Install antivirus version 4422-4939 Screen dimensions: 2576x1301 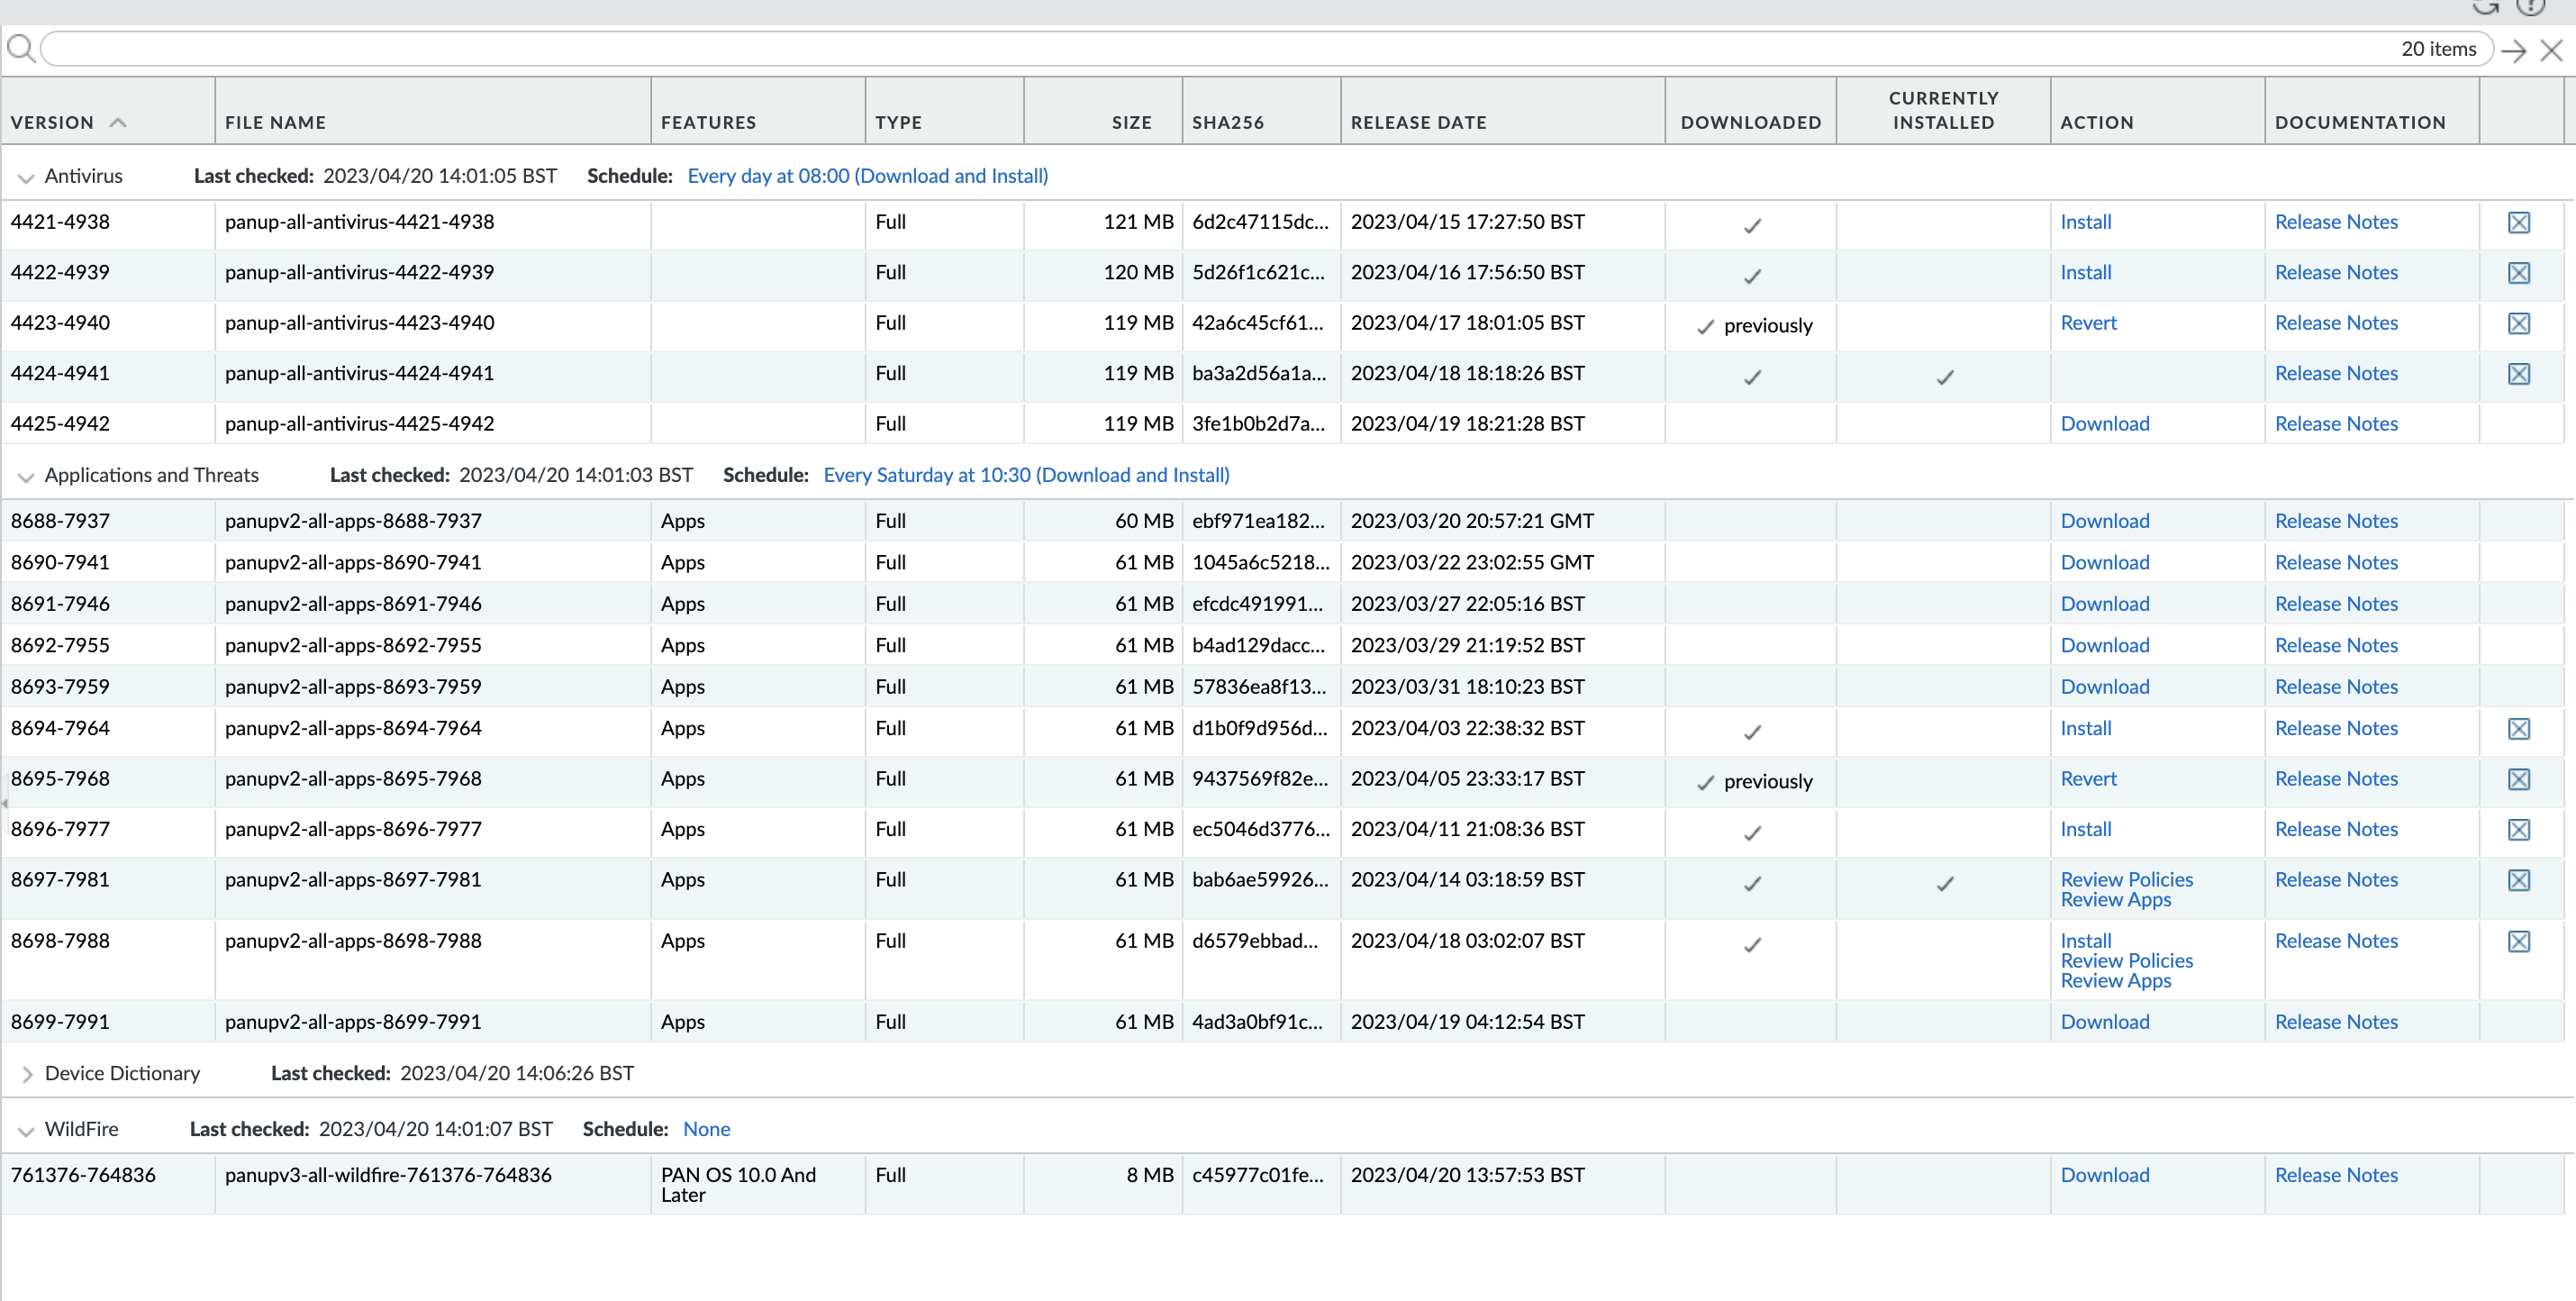tap(2086, 272)
